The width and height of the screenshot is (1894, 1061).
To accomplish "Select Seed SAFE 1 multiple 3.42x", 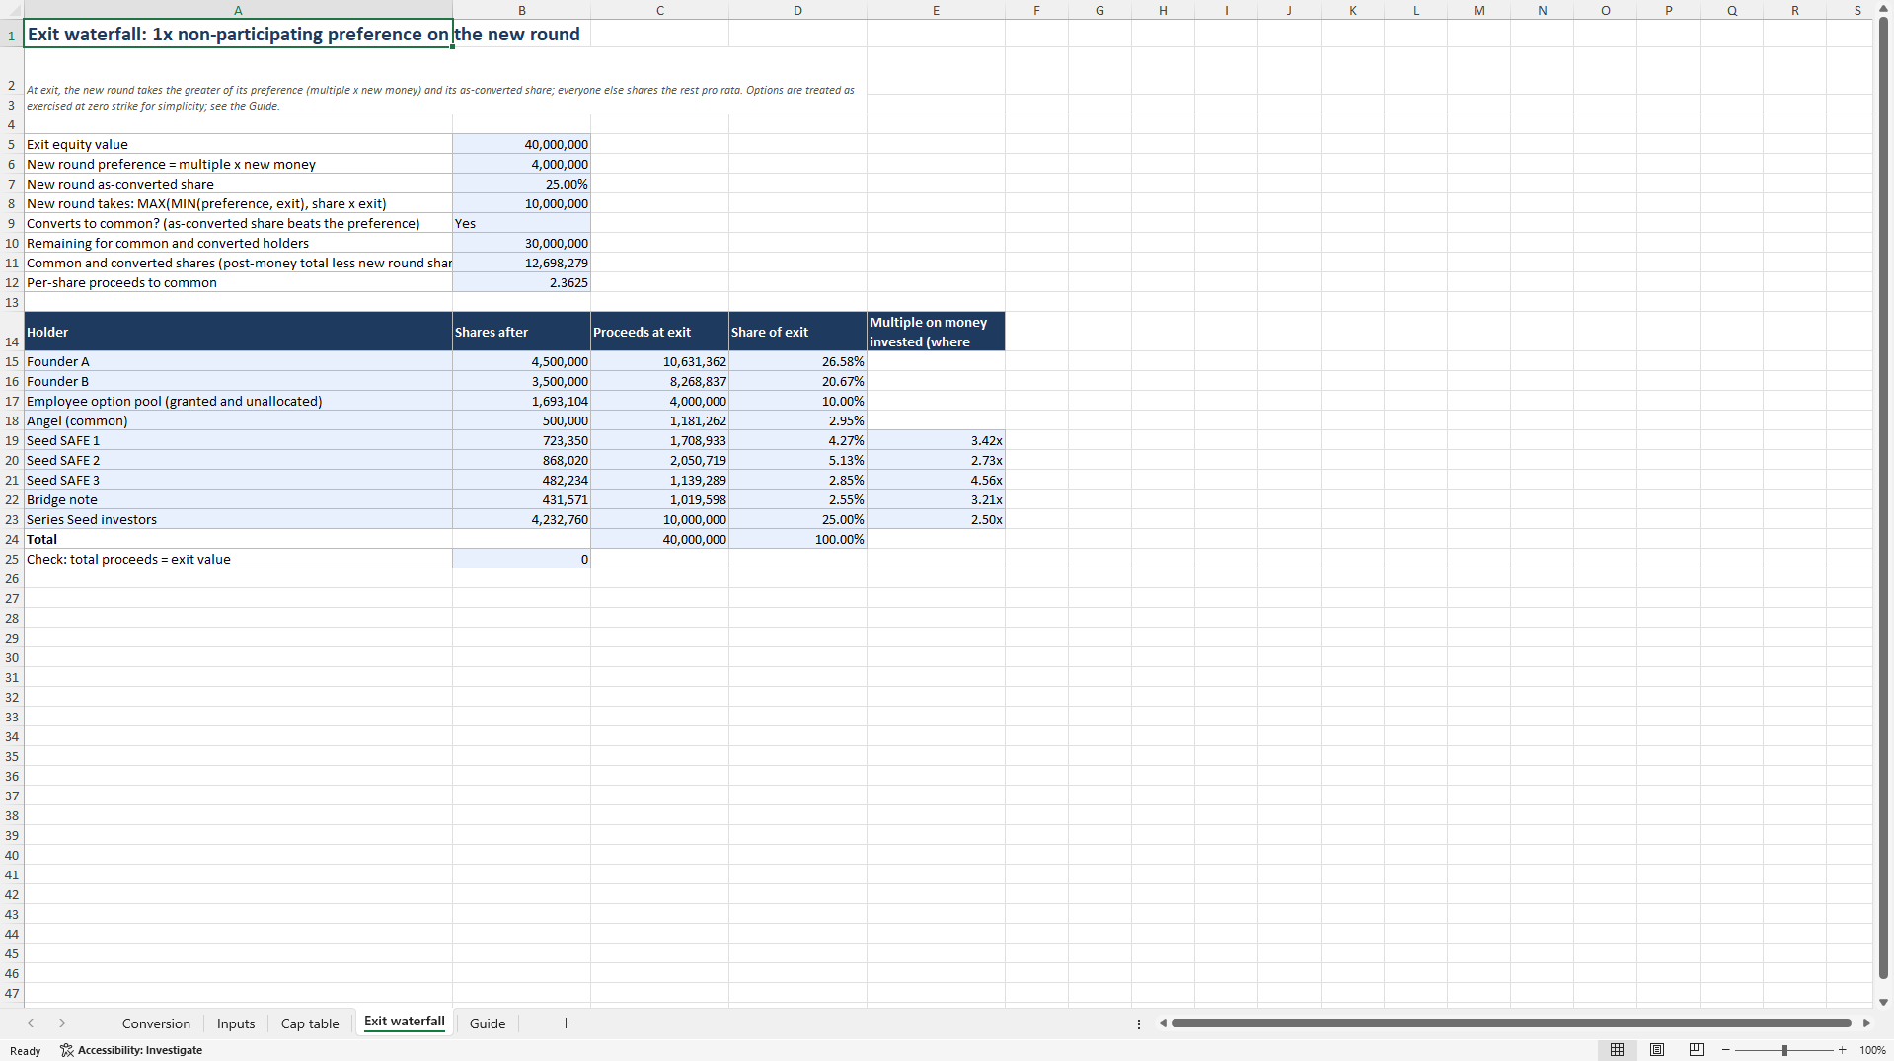I will point(936,440).
